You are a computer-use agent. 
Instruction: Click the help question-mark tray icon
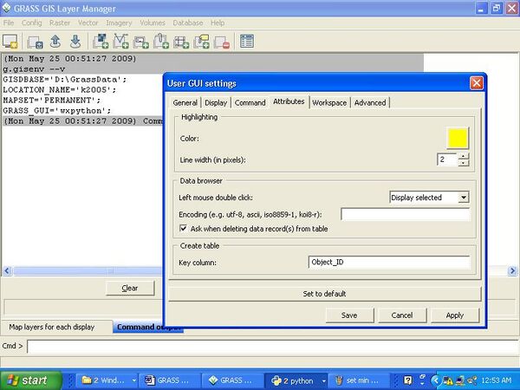(x=408, y=380)
